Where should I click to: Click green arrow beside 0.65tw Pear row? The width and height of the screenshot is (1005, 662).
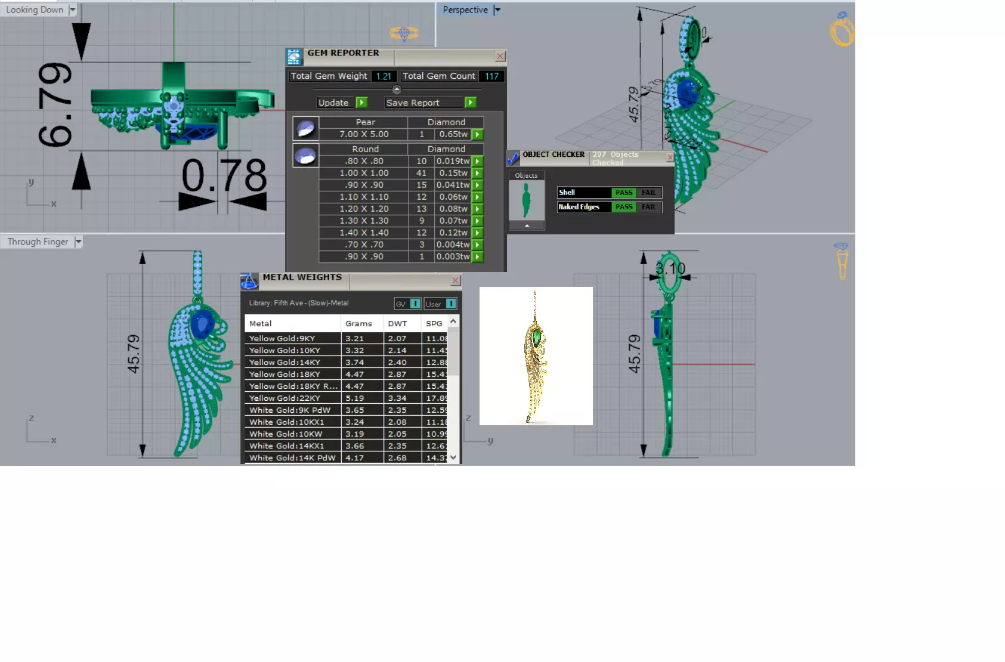(x=478, y=135)
